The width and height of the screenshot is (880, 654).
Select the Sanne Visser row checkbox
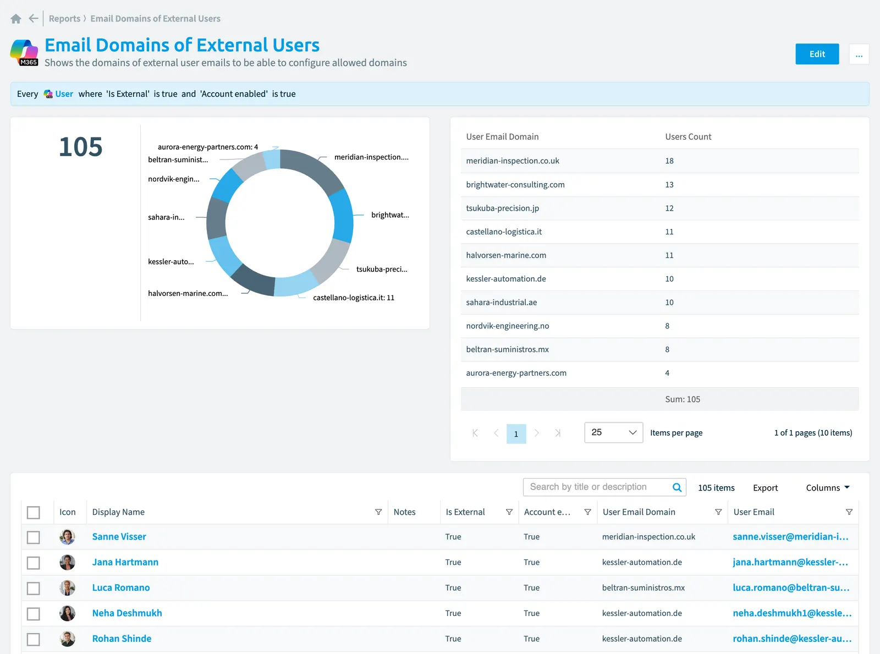pyautogui.click(x=34, y=537)
